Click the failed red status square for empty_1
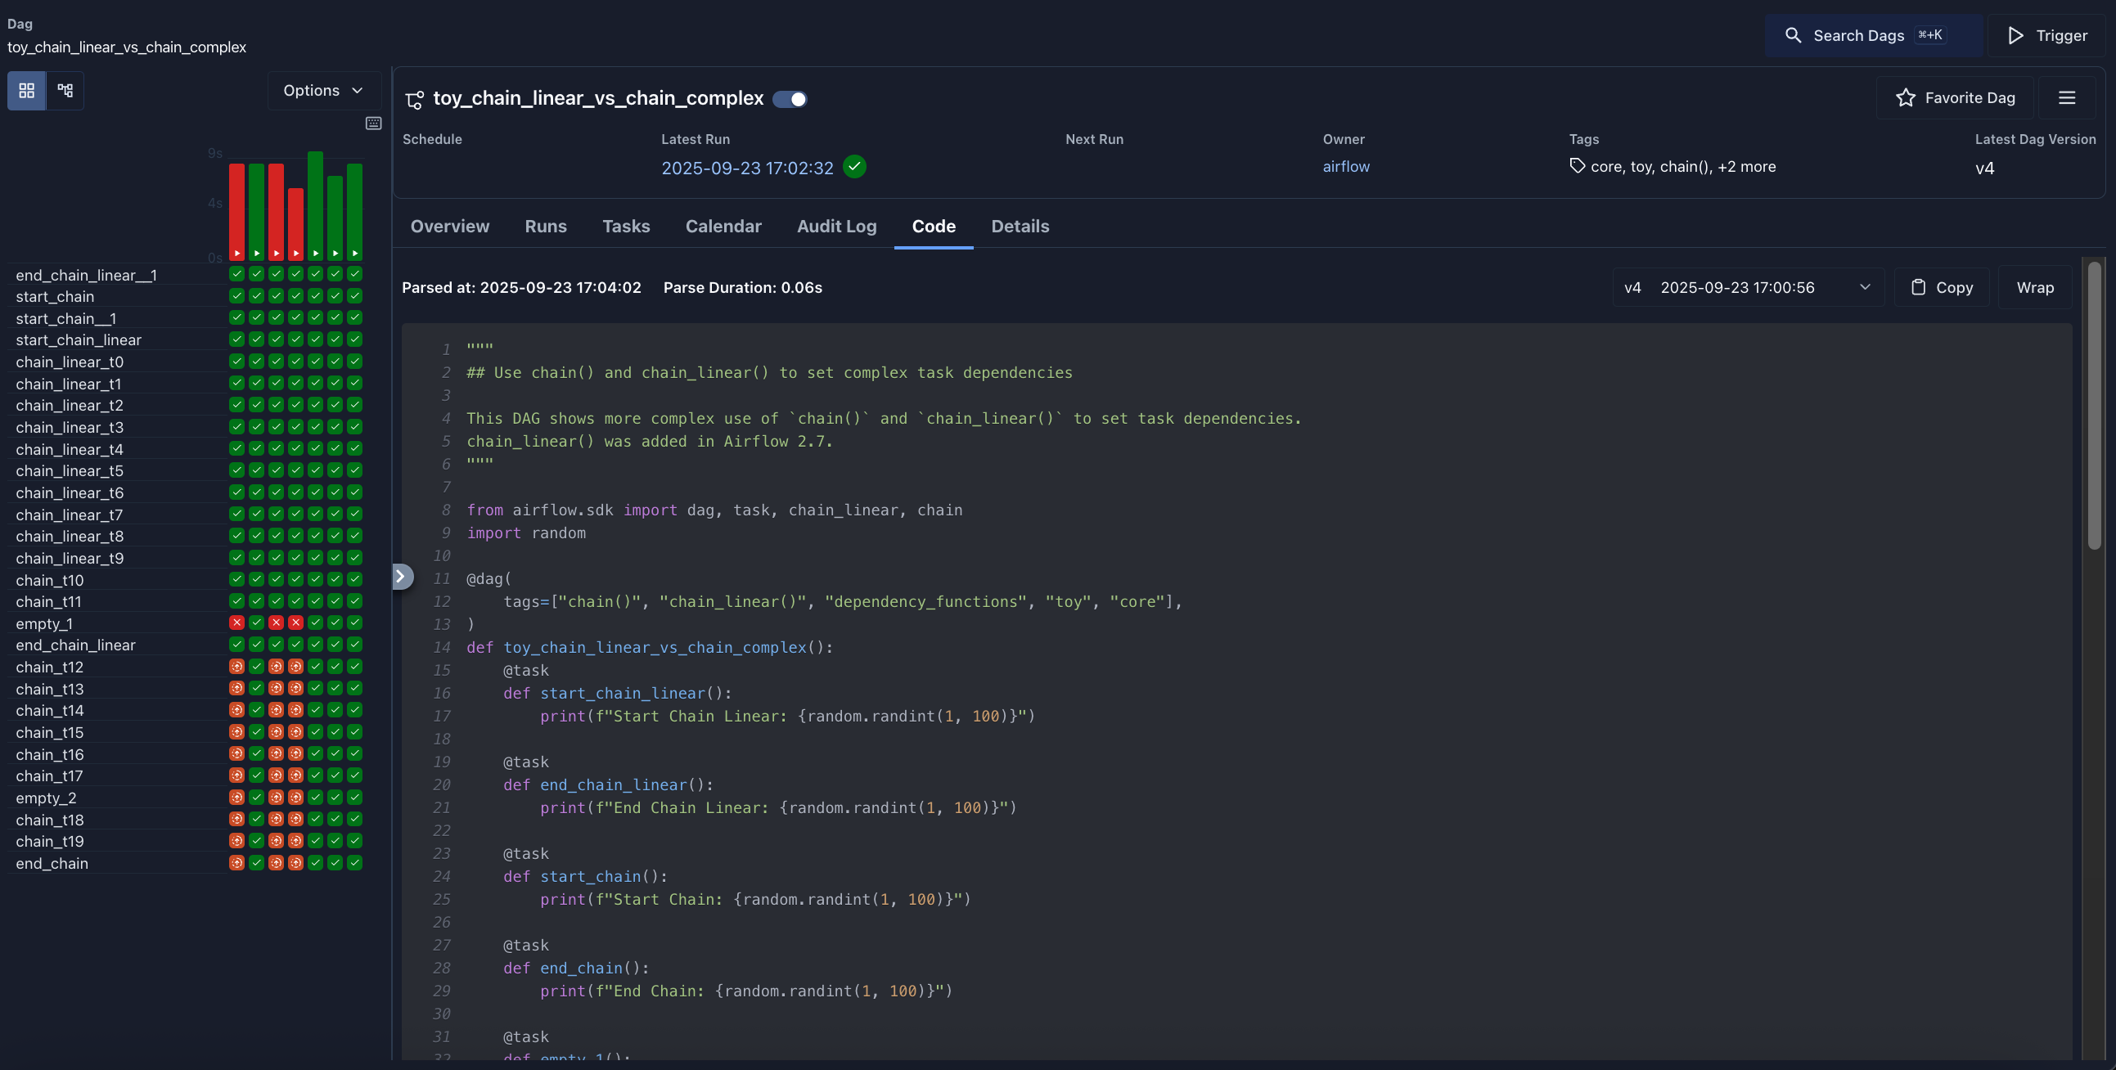The height and width of the screenshot is (1070, 2116). 236,623
